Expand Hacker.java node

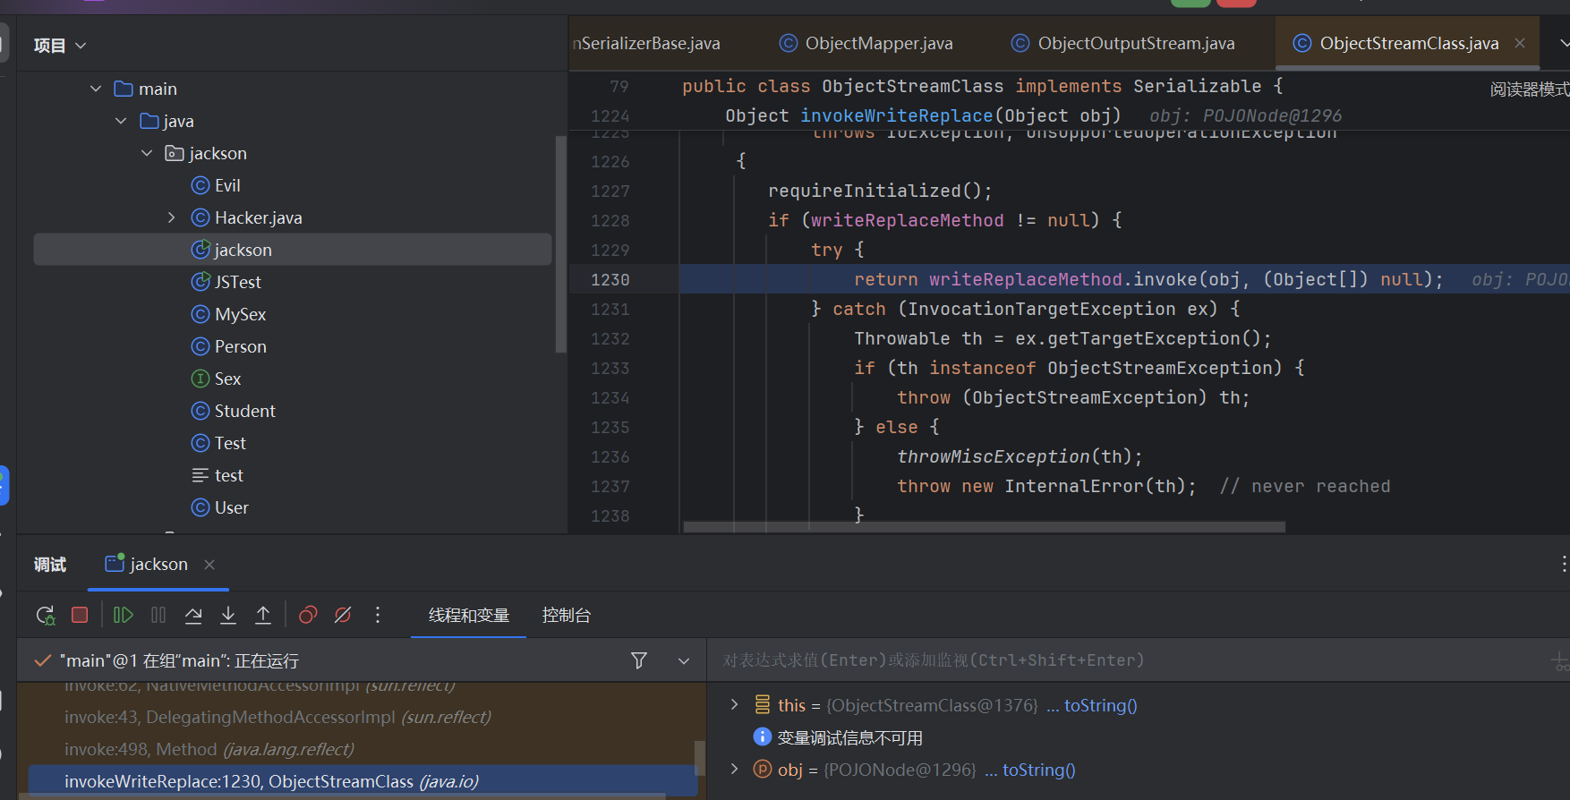(172, 217)
